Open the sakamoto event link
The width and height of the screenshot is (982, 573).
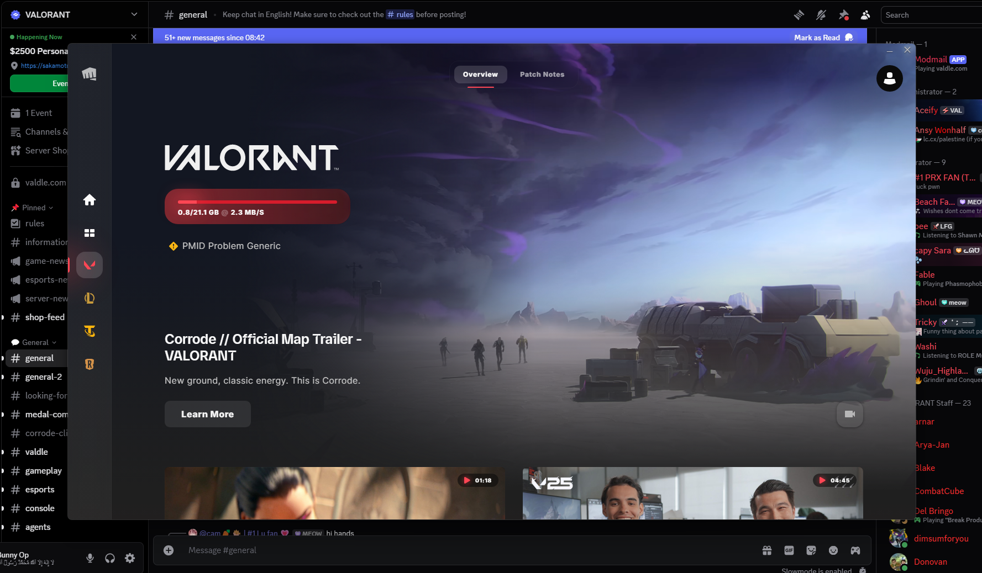tap(44, 66)
